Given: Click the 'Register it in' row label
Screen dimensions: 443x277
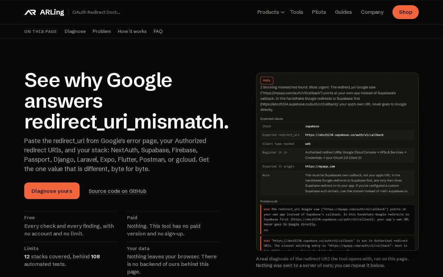Looking at the screenshot, I should [x=275, y=152].
